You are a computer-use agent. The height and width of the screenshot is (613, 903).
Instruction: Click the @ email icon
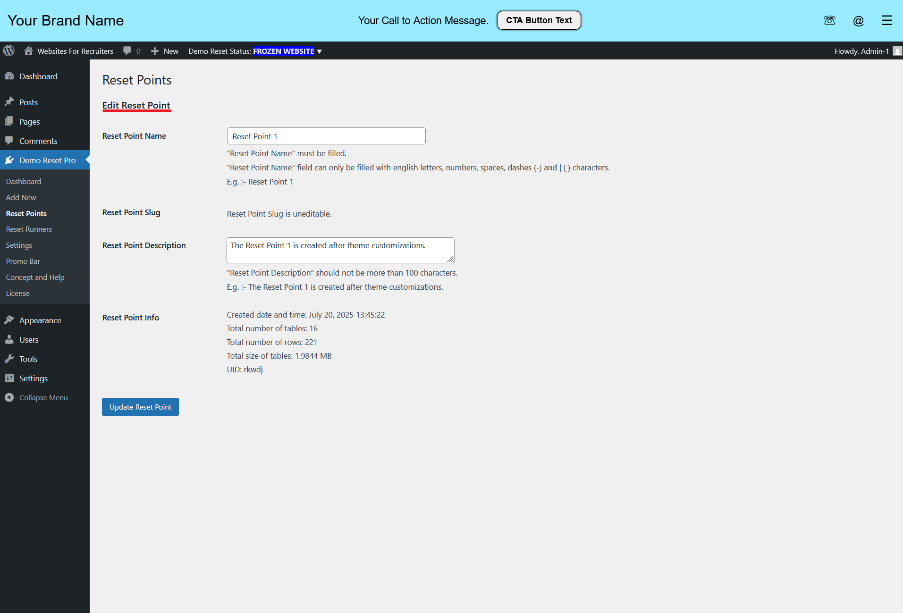click(858, 20)
